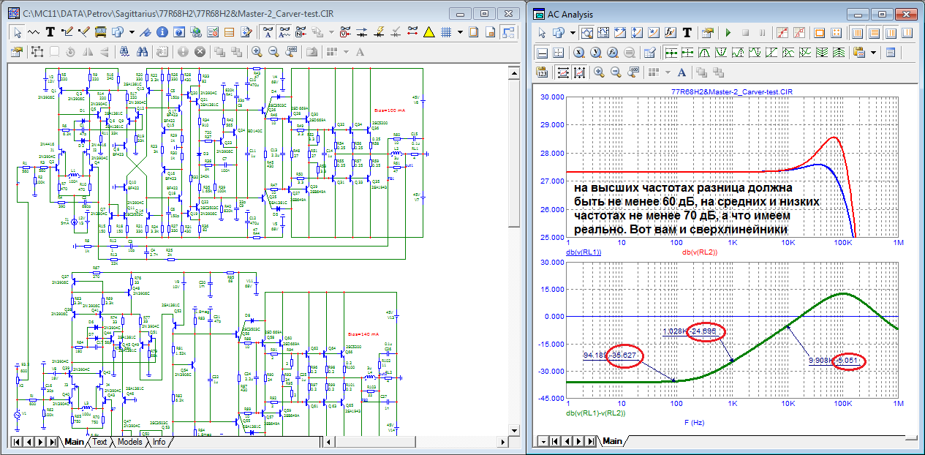Switch to the Text tab in schematic

pos(99,442)
